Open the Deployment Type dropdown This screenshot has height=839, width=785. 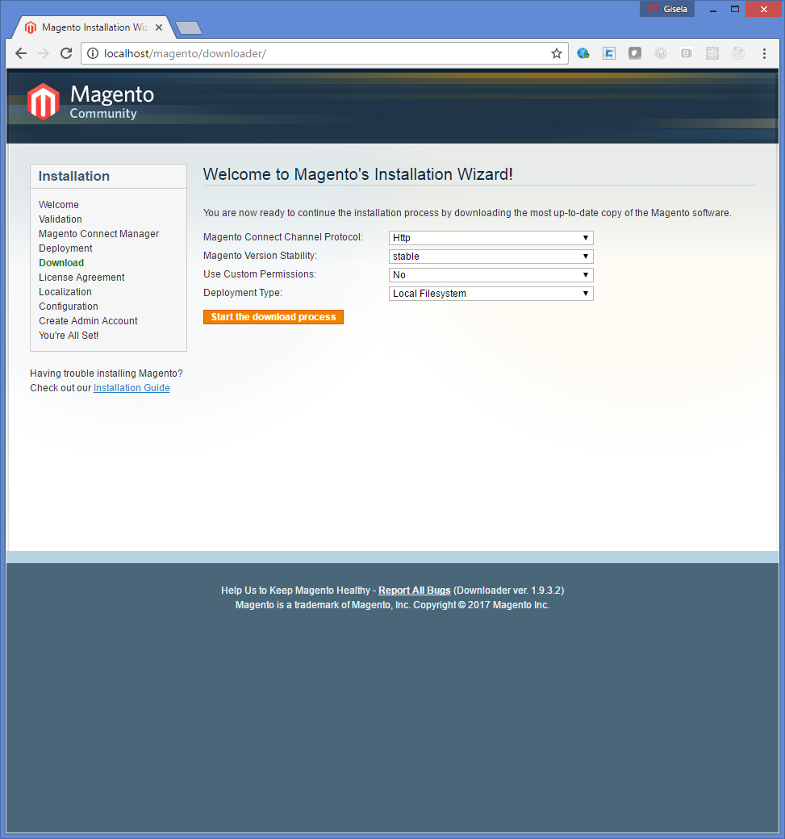(x=491, y=294)
